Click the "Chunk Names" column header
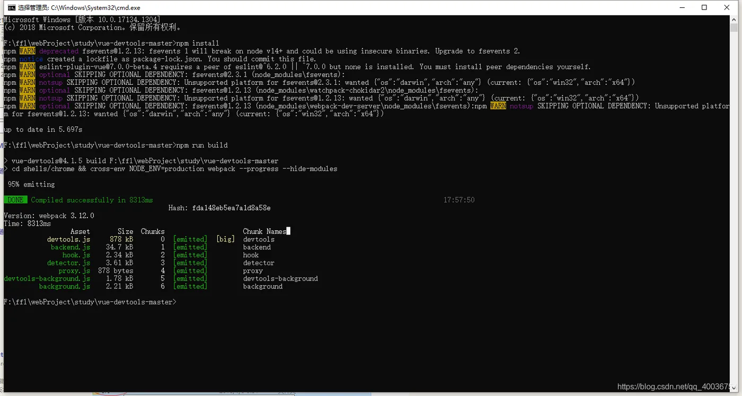 point(264,231)
